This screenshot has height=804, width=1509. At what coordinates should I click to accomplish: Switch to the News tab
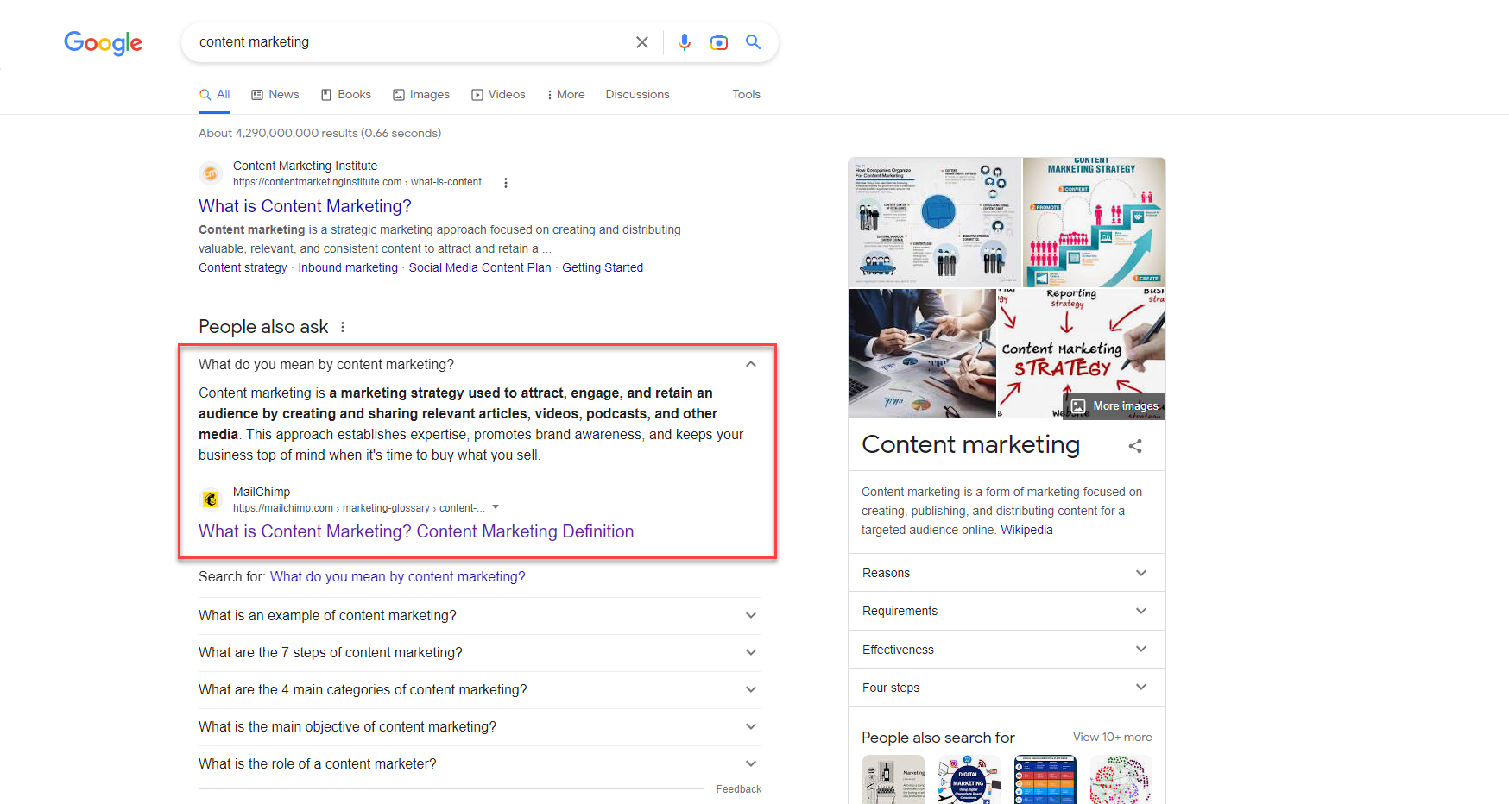pos(275,95)
